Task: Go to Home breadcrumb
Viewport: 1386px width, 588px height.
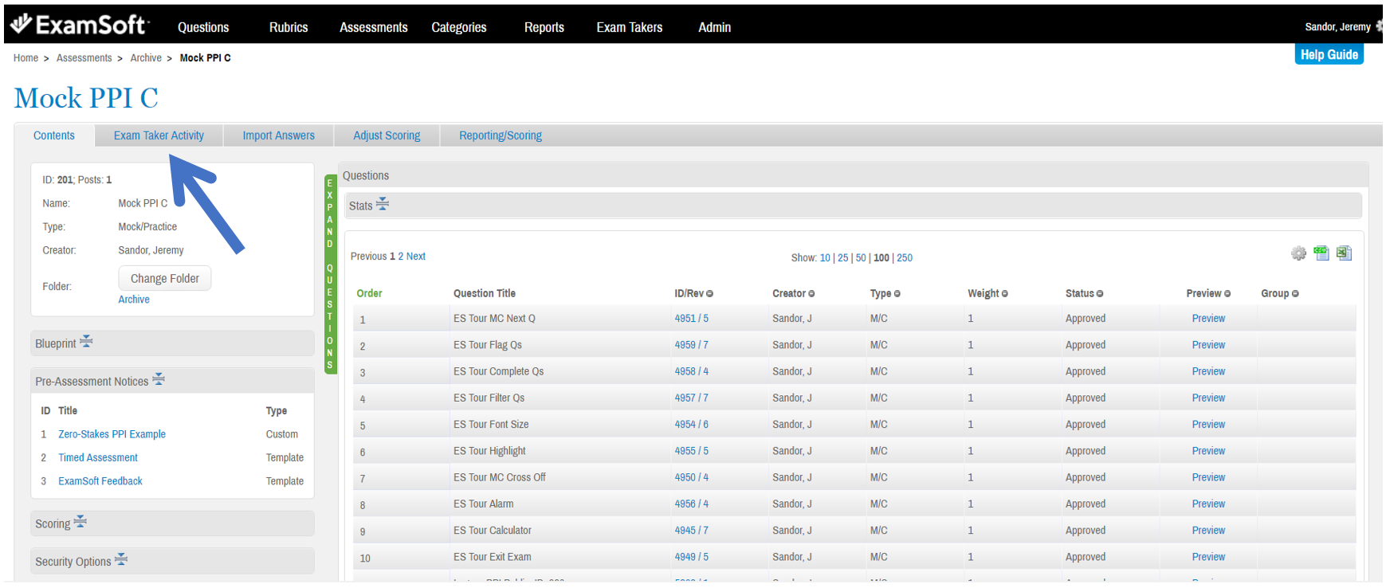Action: (26, 58)
